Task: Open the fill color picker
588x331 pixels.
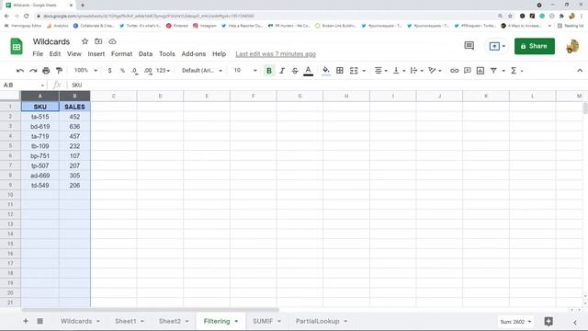Action: point(326,71)
